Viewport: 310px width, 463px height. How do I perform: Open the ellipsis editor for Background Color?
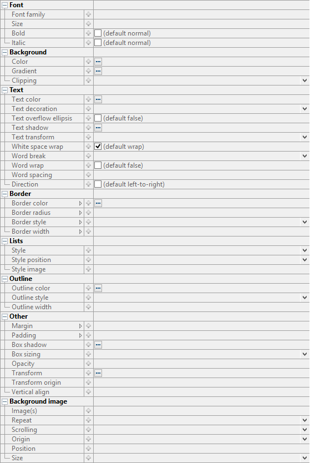[98, 62]
